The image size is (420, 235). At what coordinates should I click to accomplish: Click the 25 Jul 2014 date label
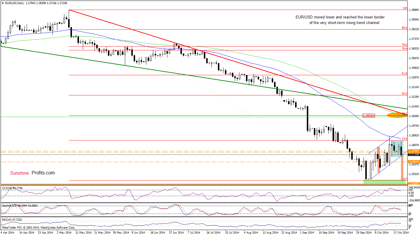(233, 232)
